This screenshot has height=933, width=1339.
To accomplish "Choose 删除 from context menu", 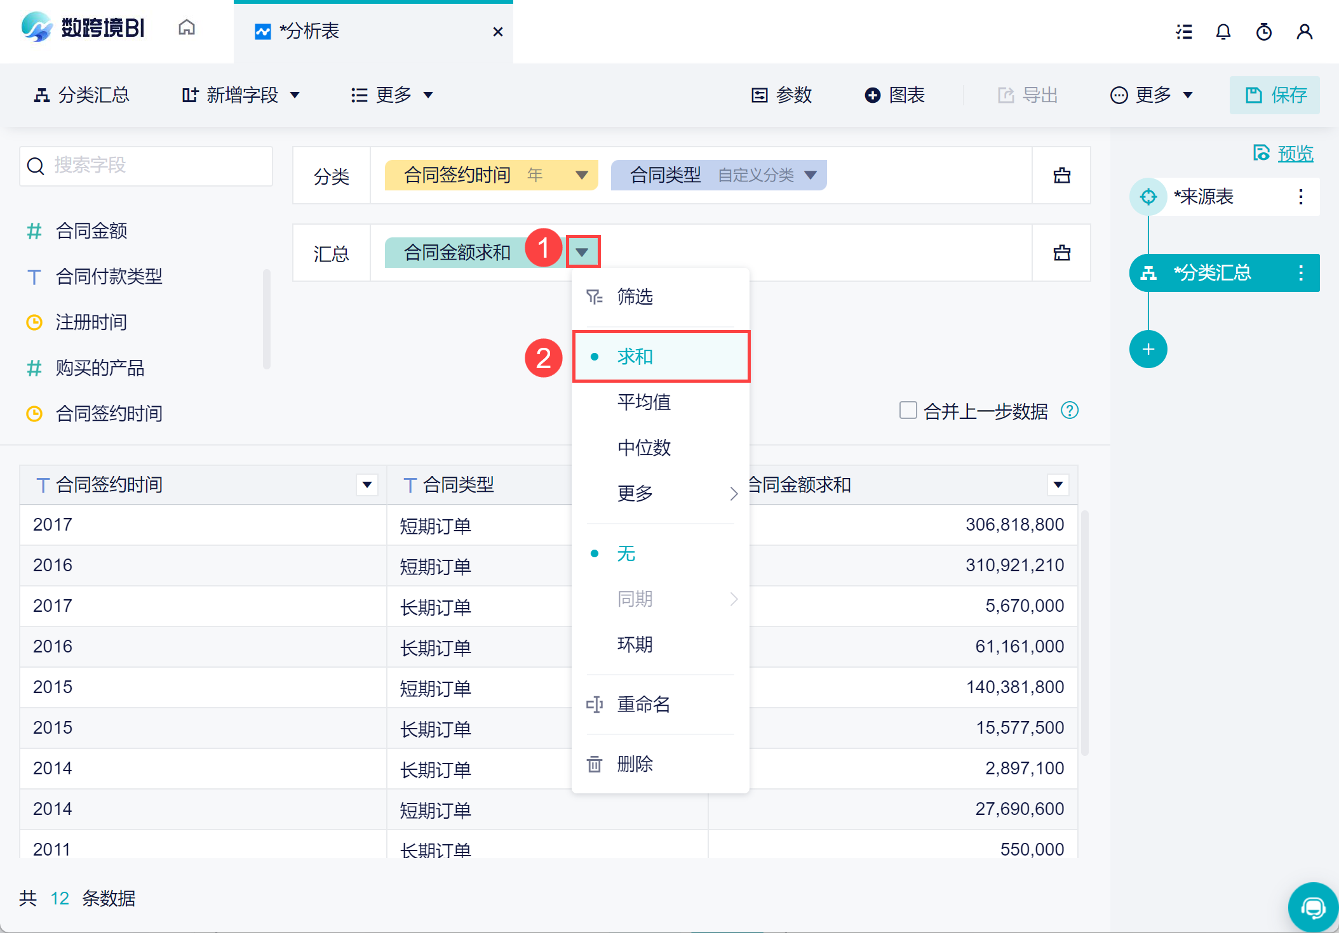I will [635, 764].
